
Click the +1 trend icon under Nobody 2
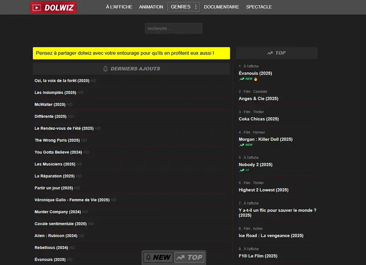coord(242,170)
